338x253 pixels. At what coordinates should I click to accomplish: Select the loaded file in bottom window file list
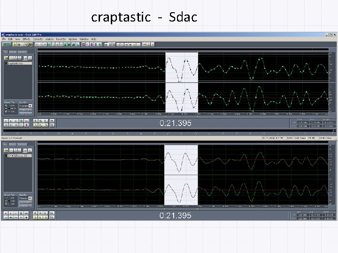pyautogui.click(x=18, y=156)
